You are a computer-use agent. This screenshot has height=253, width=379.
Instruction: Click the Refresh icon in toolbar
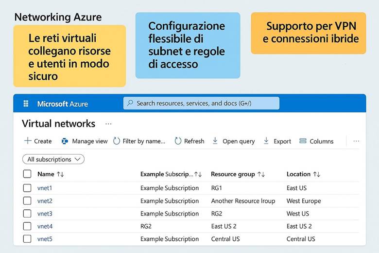[178, 141]
